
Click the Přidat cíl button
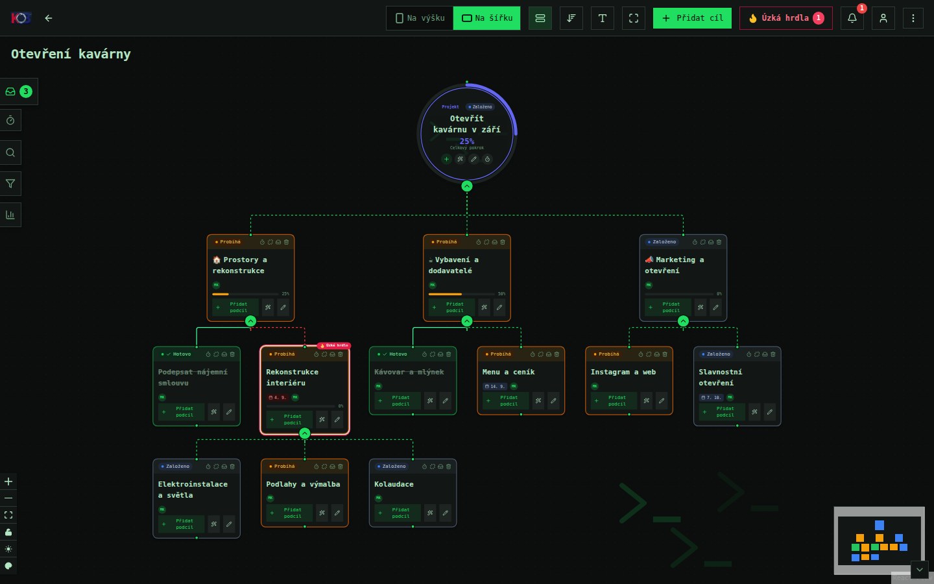692,18
